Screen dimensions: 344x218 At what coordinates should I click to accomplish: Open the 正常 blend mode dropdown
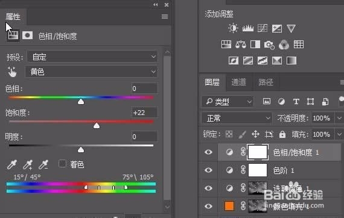tap(237, 119)
